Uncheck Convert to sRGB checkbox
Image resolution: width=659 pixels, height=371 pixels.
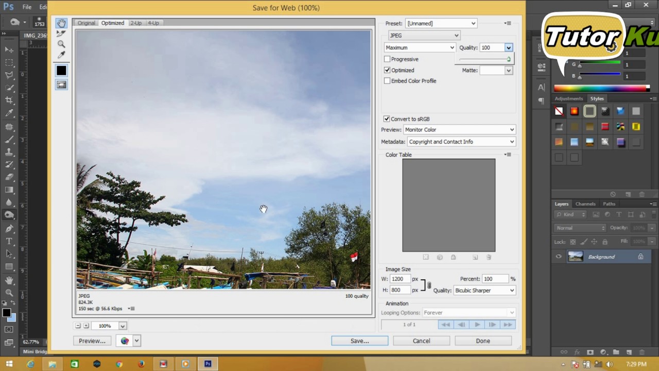tap(387, 119)
